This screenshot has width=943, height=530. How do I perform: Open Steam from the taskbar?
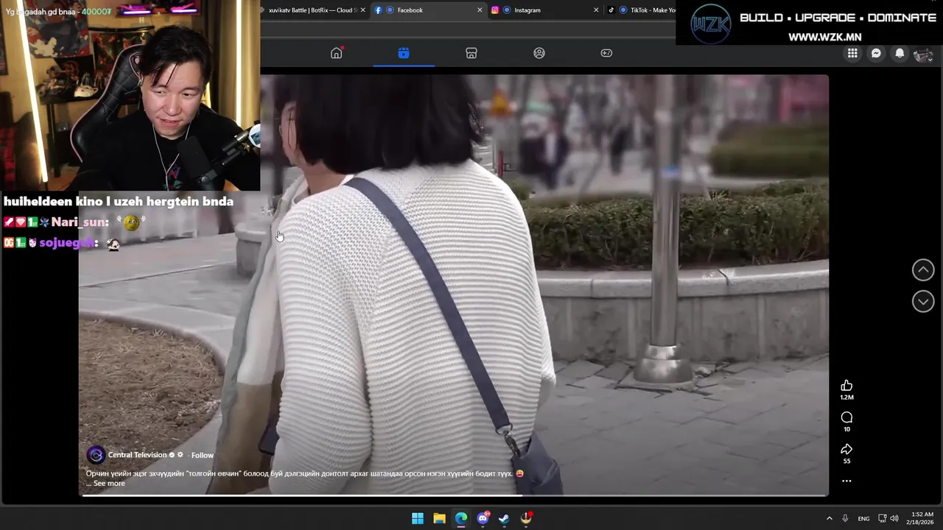click(x=504, y=518)
